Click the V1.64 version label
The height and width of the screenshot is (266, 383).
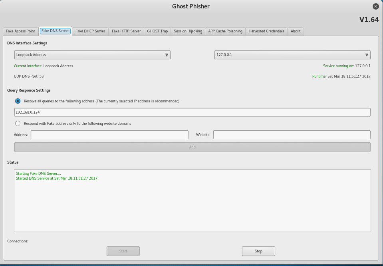[x=369, y=20]
